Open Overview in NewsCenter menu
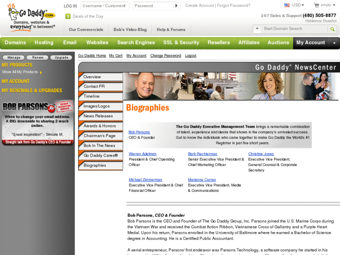Image resolution: width=340 pixels, height=255 pixels. tap(101, 77)
